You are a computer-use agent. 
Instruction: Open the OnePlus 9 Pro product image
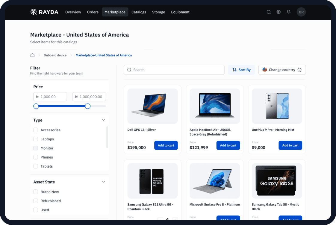click(277, 106)
